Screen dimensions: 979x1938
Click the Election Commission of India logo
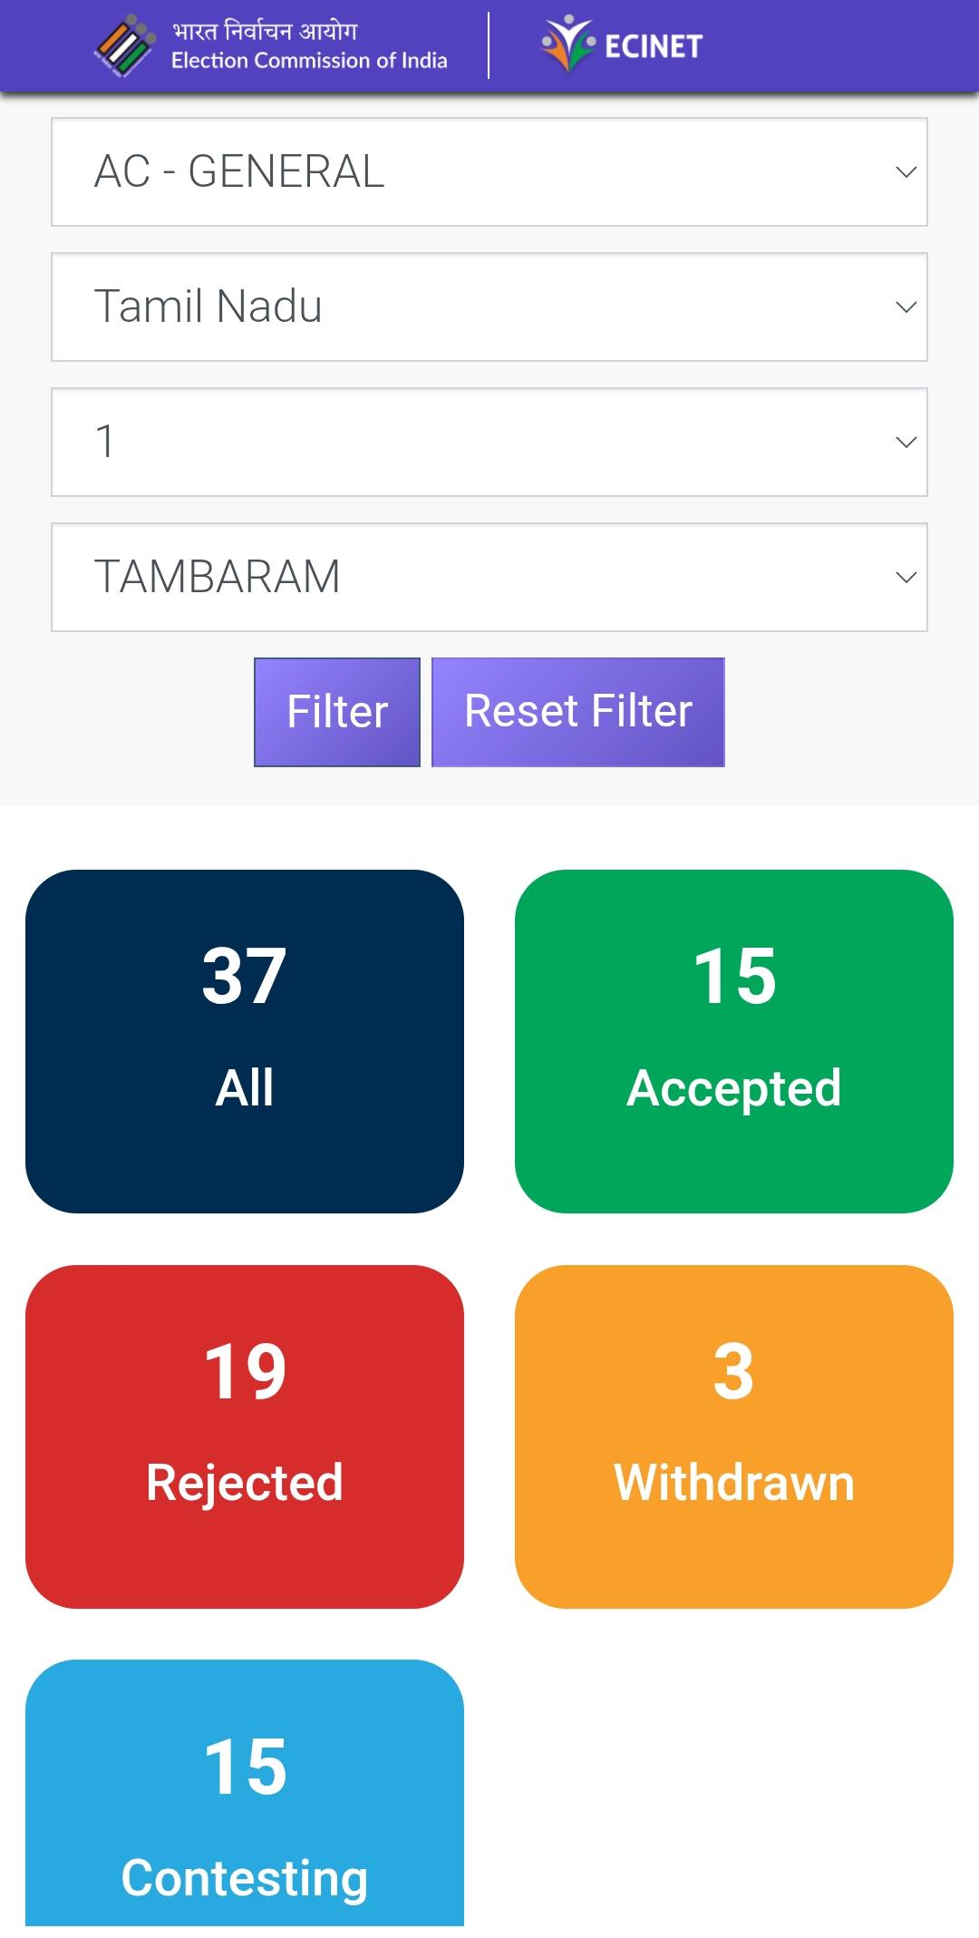(x=125, y=45)
